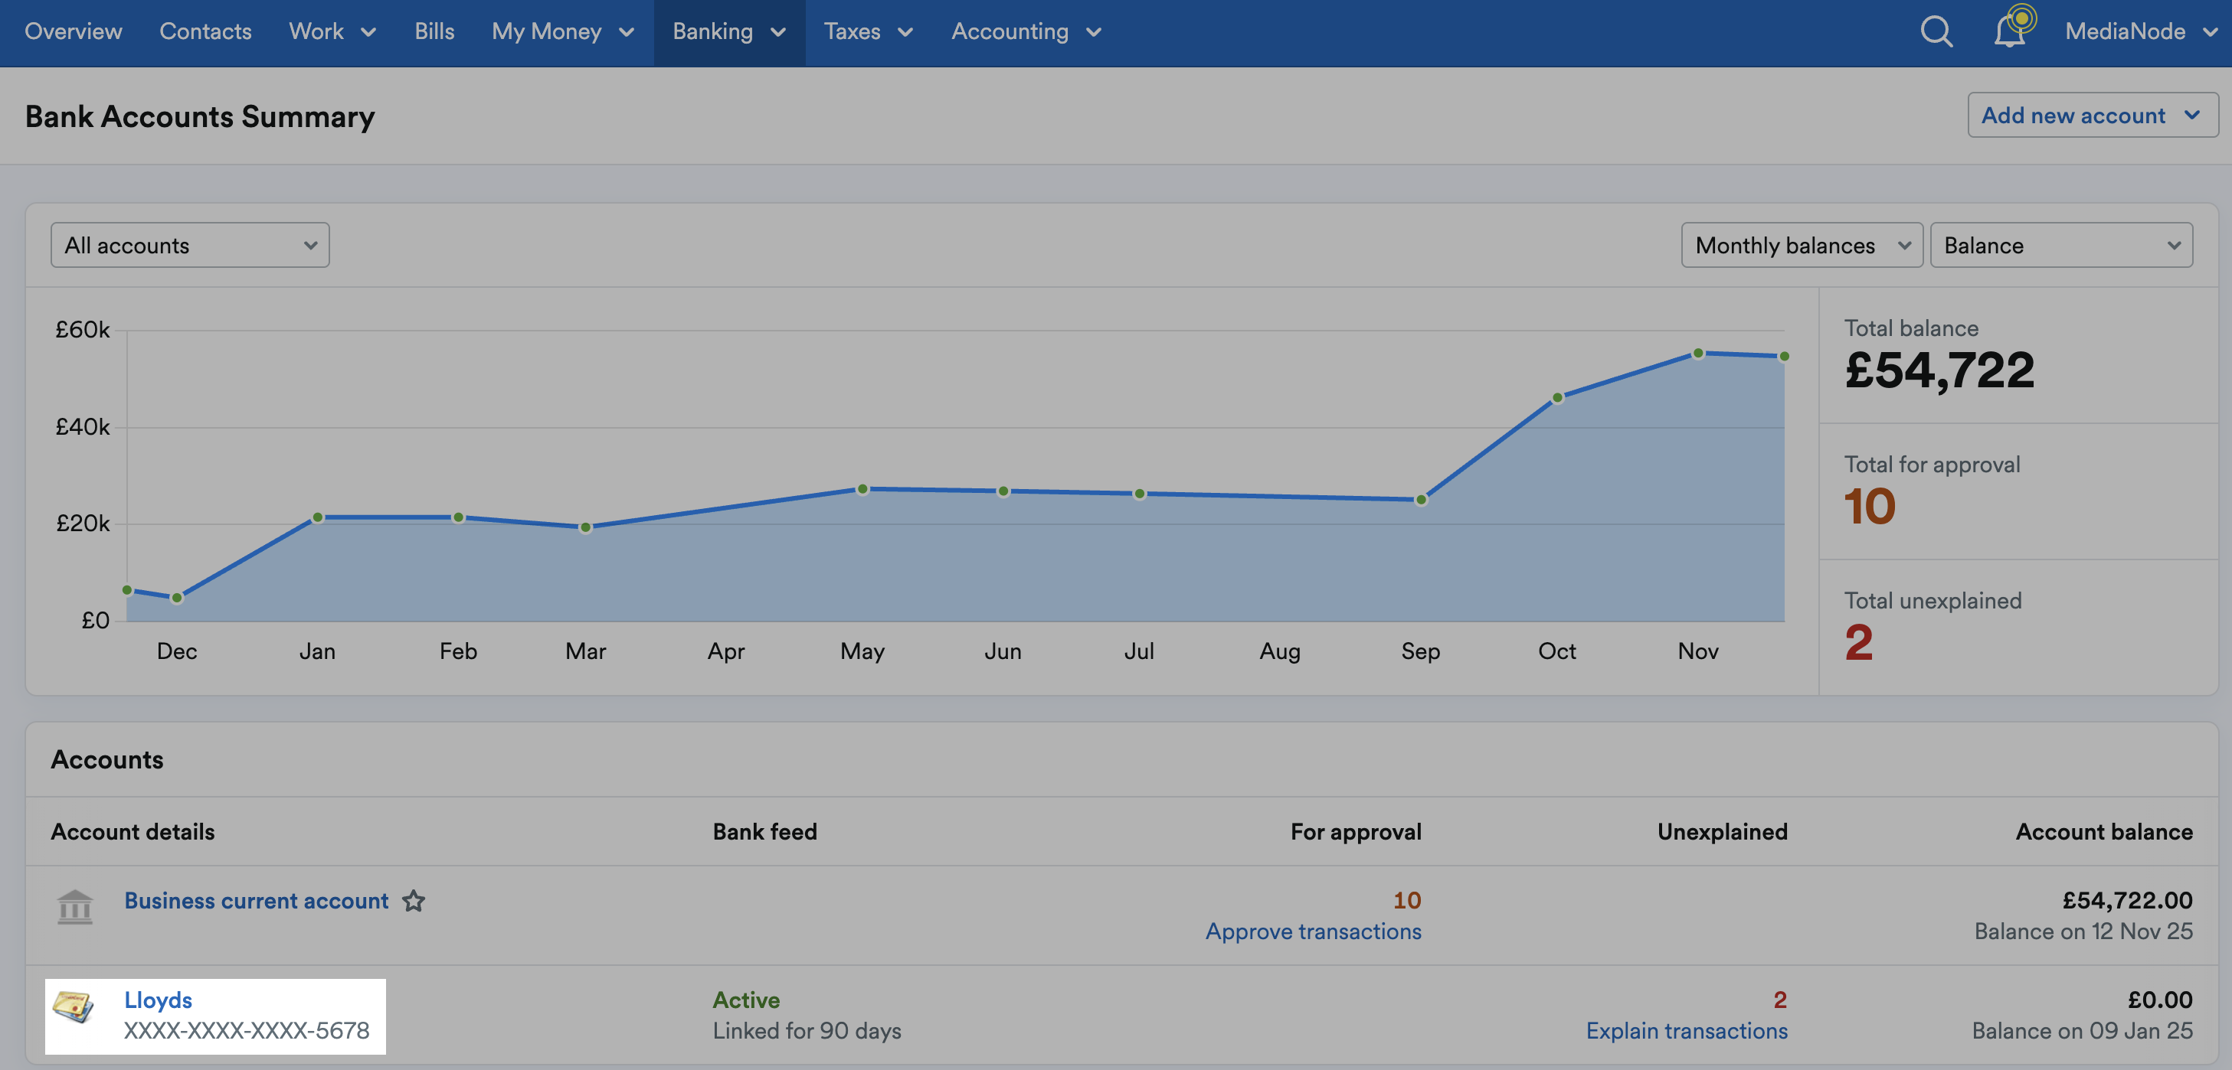
Task: Go to the Overview tab
Action: coord(73,32)
